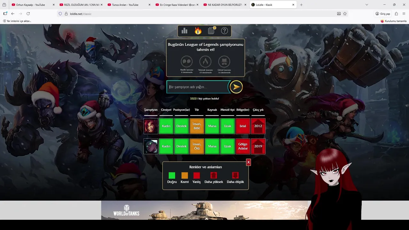Click the red Gölge Adalar tile

click(x=243, y=146)
